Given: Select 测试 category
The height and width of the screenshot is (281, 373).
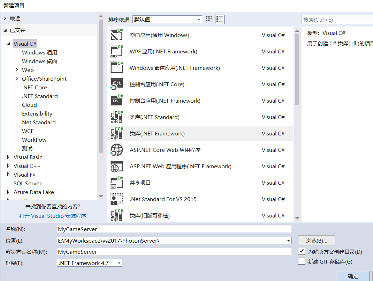Looking at the screenshot, I should point(27,149).
